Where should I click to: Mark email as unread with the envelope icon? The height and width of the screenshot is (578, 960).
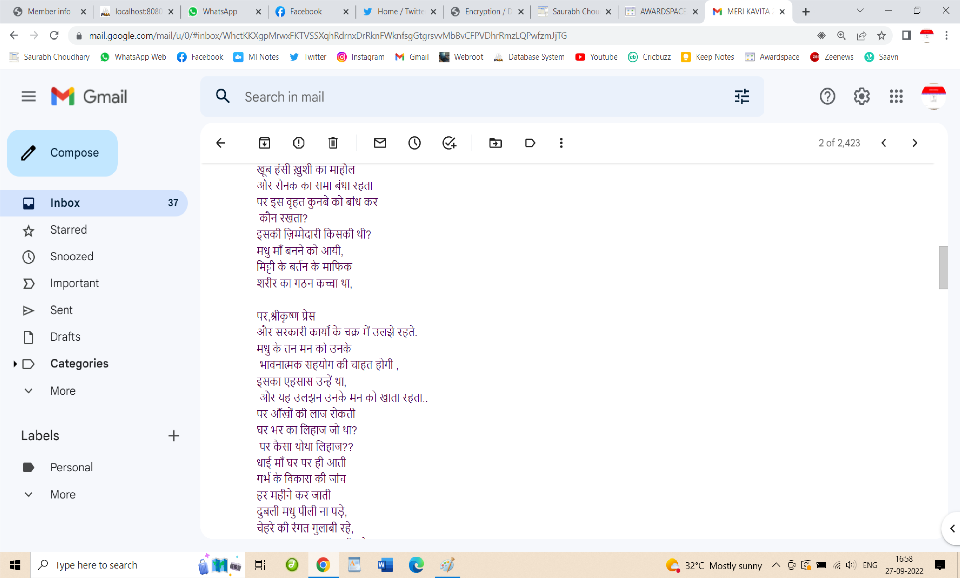pos(380,143)
